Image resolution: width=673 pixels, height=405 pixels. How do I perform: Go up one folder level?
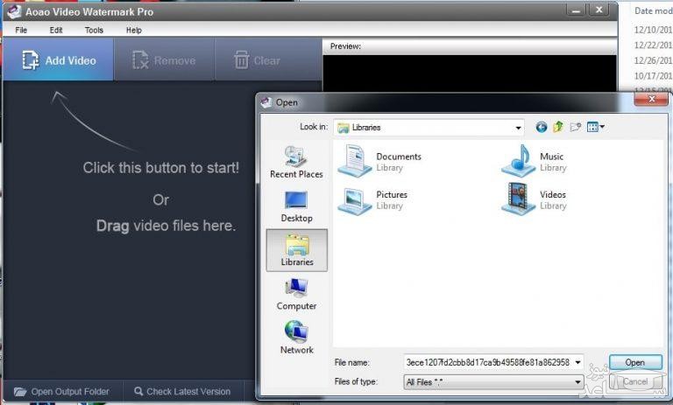(x=558, y=127)
